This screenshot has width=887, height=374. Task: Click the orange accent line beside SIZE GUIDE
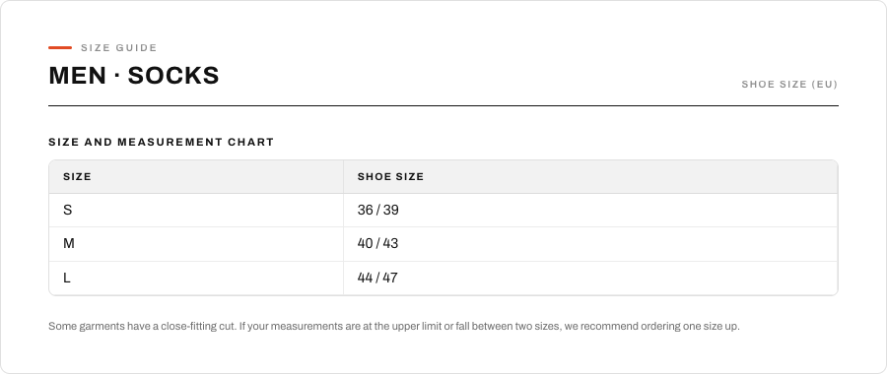tap(60, 48)
